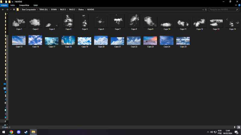Viewport: 241px width, 135px height.
Task: Open Google Chrome from the taskbar
Action: tap(11, 132)
